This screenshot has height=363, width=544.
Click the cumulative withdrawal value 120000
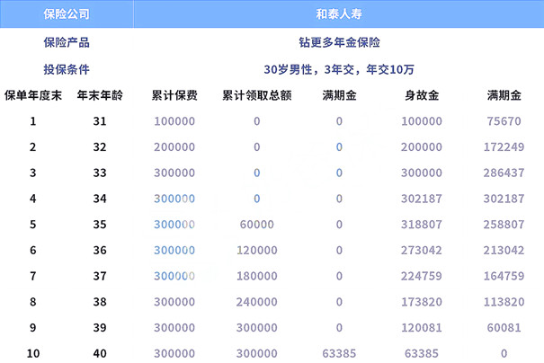coord(257,250)
